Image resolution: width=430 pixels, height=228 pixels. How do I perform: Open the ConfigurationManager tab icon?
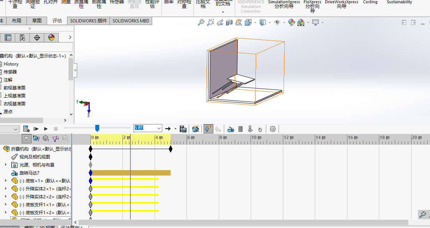[22, 38]
